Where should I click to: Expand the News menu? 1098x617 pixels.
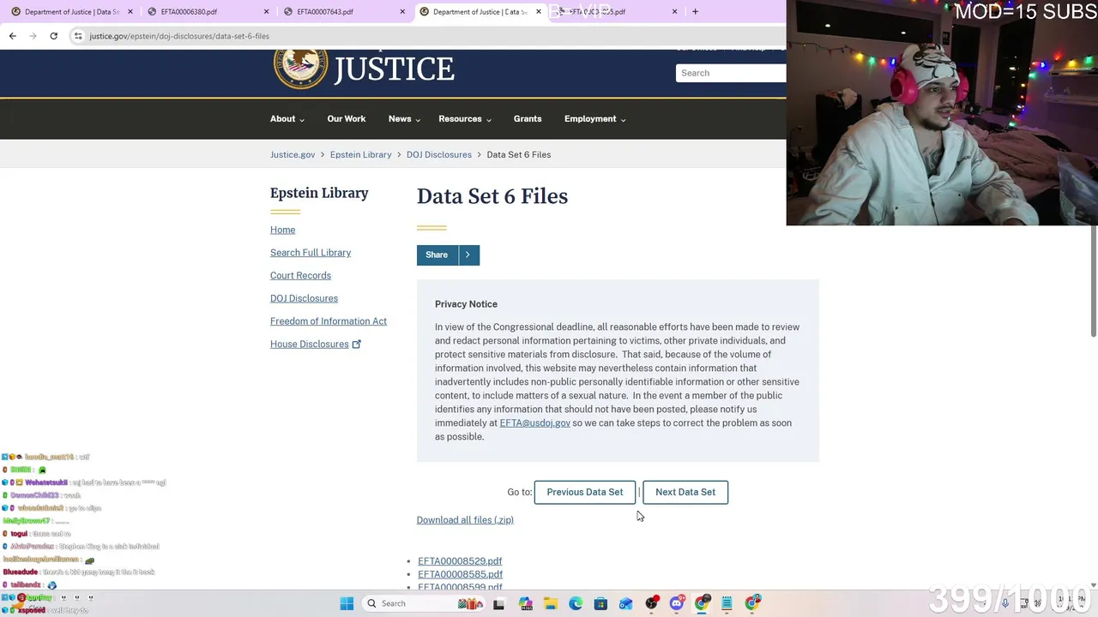coord(405,119)
